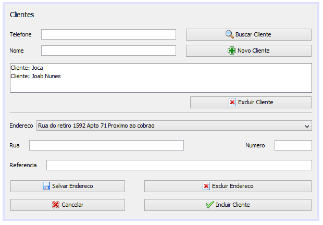The width and height of the screenshot is (323, 225).
Task: Click the red X icon on Excluir Cliente
Action: 232,102
